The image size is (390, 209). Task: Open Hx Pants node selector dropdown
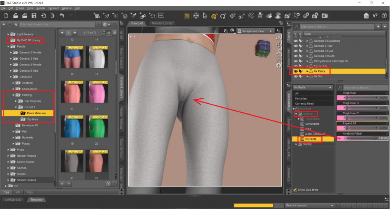pos(313,87)
